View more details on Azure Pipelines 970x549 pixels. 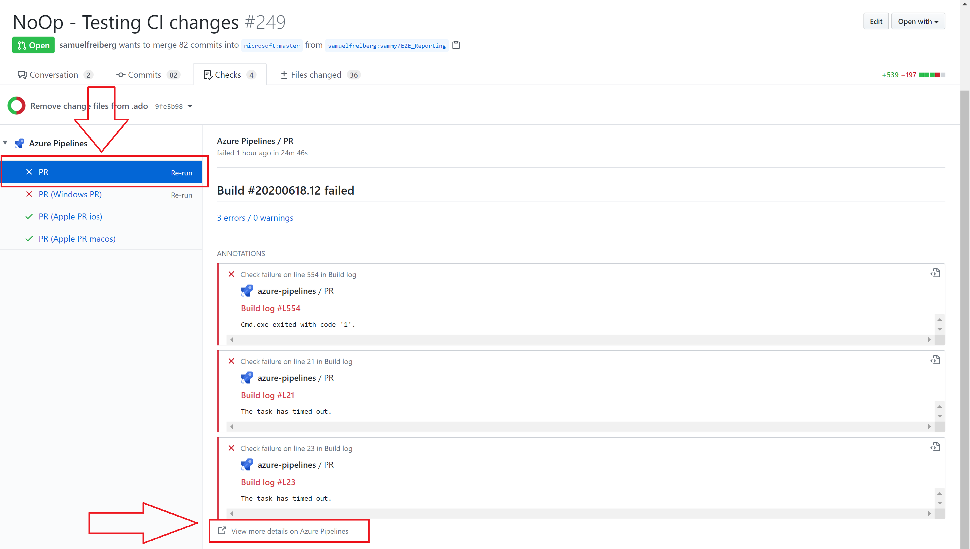point(289,531)
